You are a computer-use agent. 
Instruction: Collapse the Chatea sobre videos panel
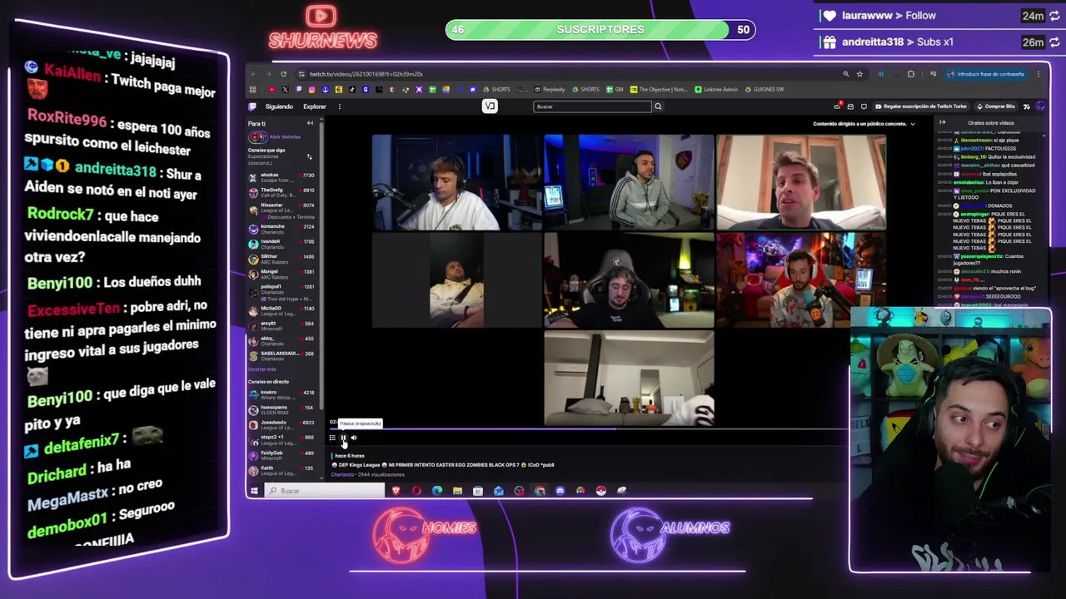(943, 123)
